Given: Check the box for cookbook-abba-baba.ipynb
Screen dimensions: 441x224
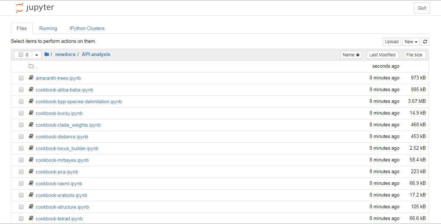Looking at the screenshot, I should [x=21, y=90].
